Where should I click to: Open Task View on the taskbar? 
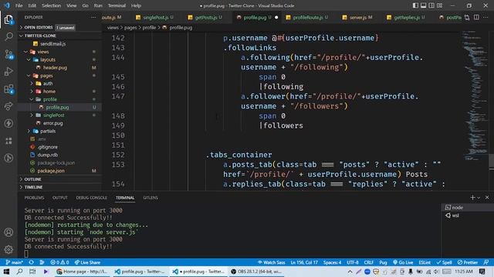click(32, 272)
